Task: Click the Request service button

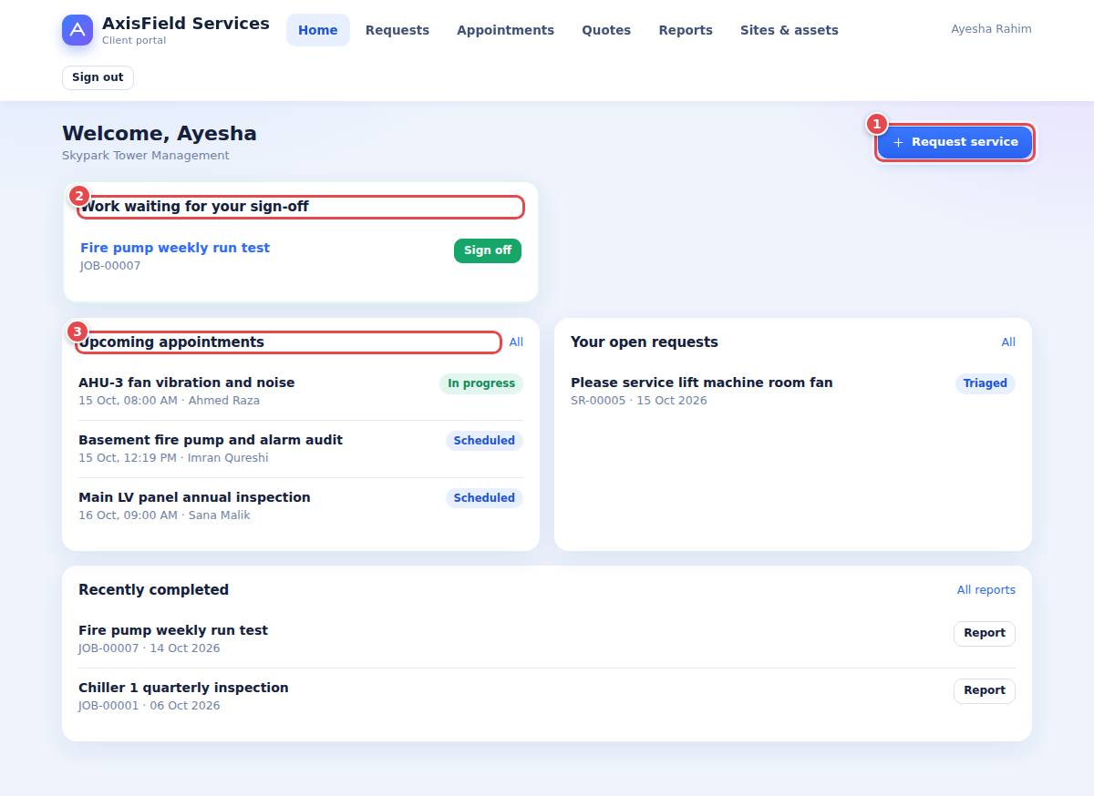Action: 955,142
